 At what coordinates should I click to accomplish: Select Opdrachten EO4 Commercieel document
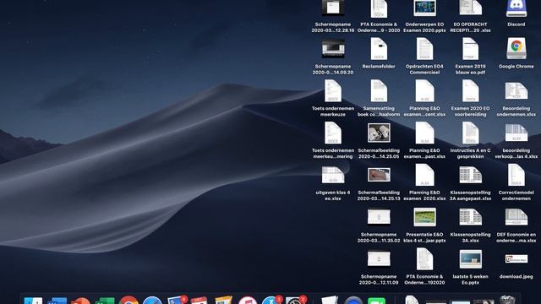tap(424, 49)
